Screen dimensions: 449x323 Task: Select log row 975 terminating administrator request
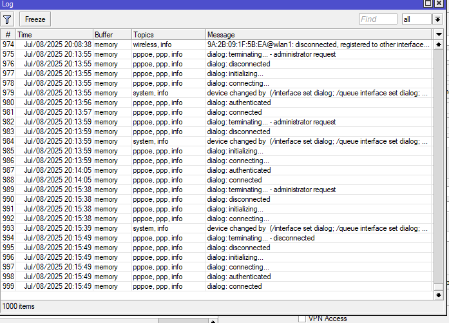pyautogui.click(x=216, y=54)
